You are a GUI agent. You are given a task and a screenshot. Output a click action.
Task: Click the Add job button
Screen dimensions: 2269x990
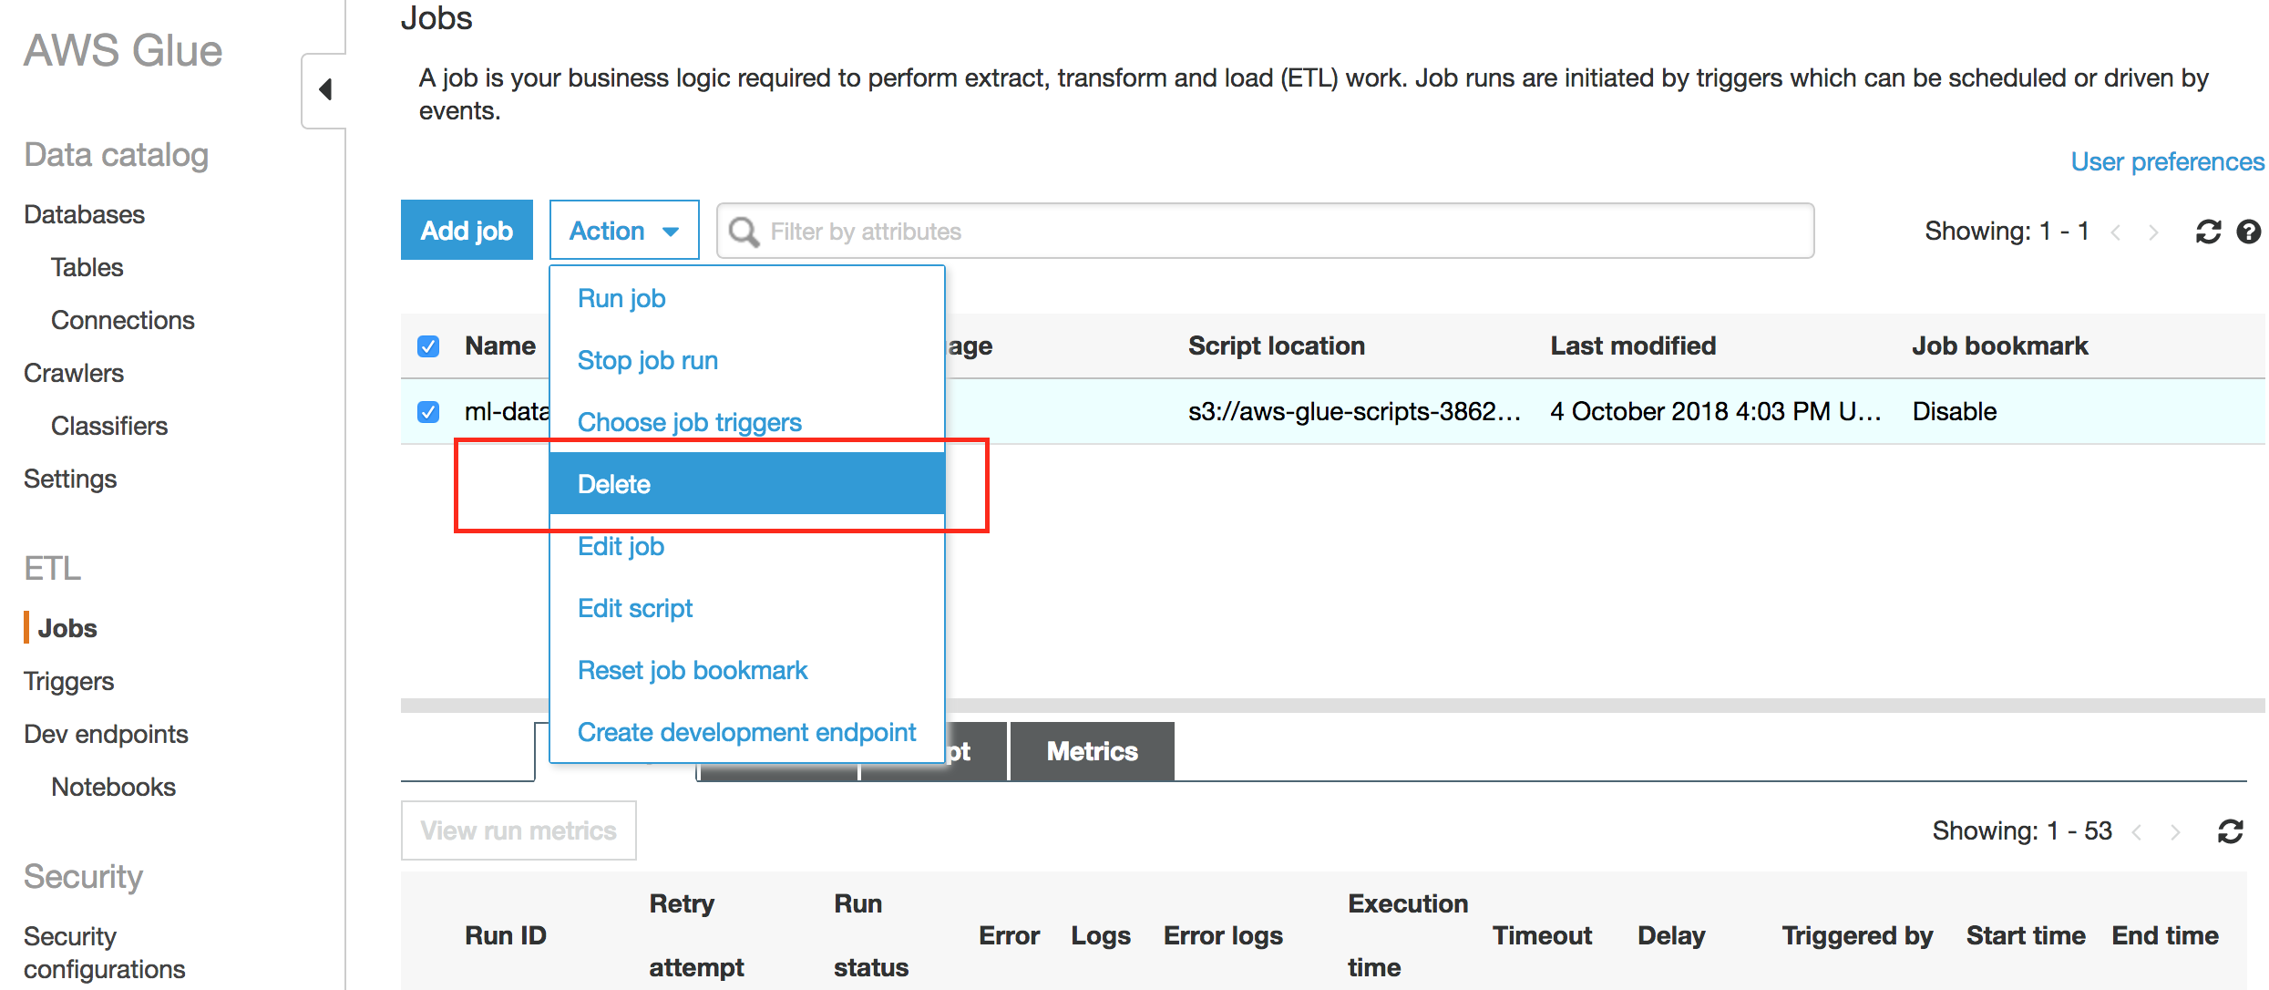tap(467, 231)
